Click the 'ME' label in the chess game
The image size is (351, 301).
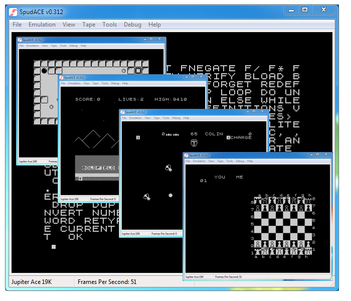[x=240, y=177]
